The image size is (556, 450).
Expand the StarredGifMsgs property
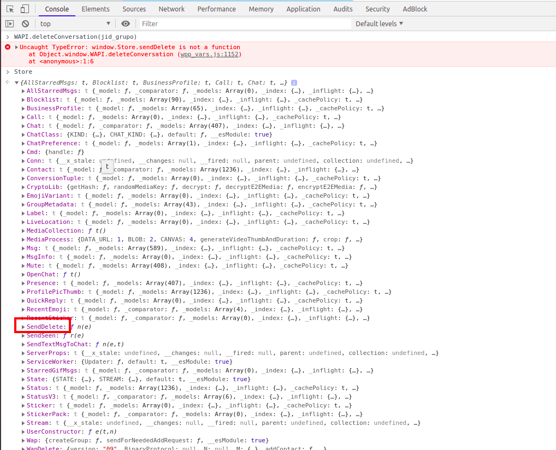pyautogui.click(x=23, y=371)
